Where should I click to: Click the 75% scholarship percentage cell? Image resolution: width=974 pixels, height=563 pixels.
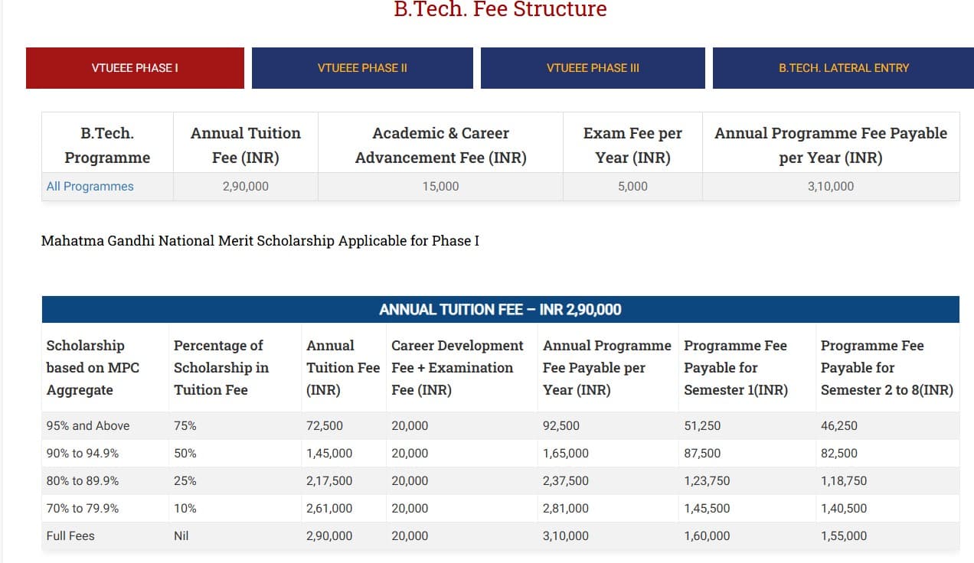[x=185, y=426]
